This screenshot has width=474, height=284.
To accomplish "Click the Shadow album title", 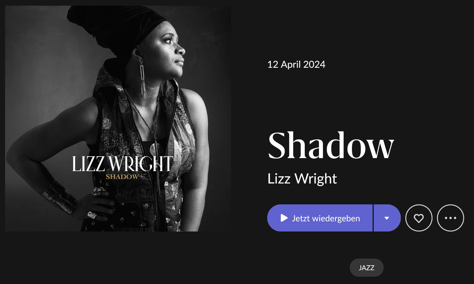I will 331,146.
